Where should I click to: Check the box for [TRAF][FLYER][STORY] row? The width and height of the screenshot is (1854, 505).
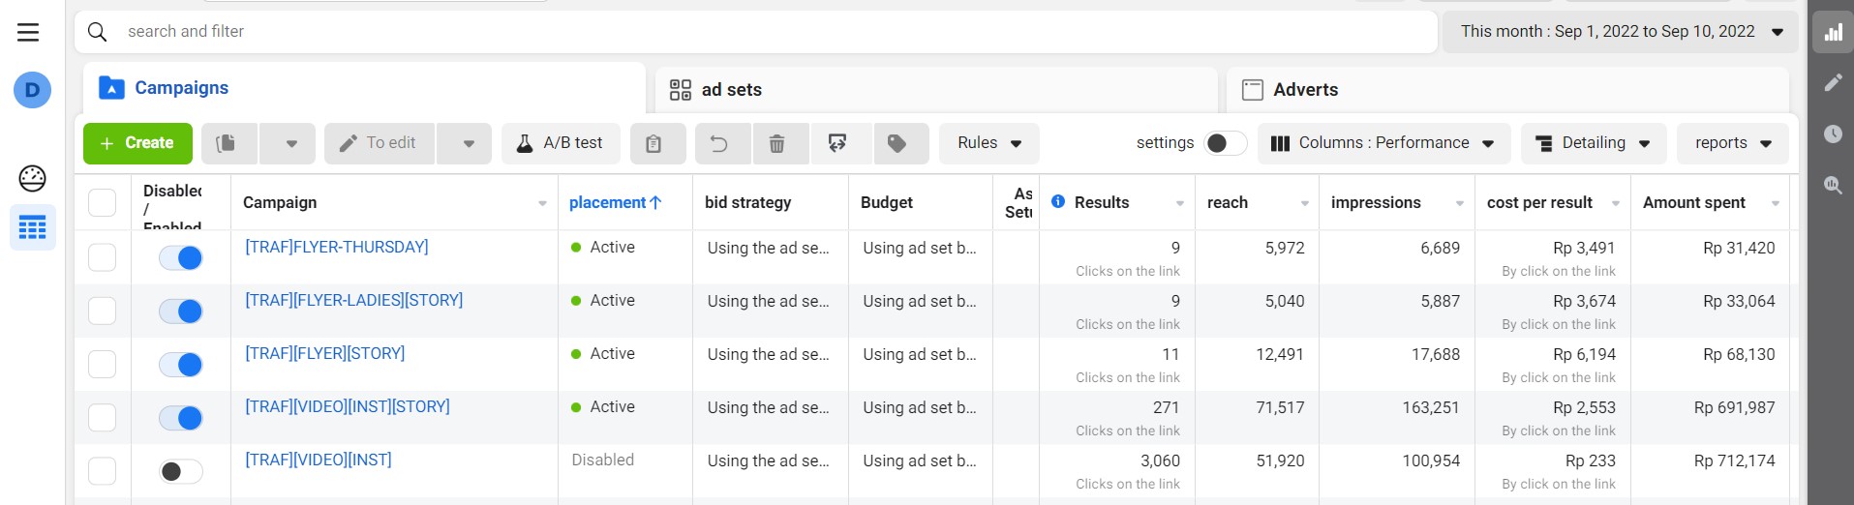click(x=102, y=364)
